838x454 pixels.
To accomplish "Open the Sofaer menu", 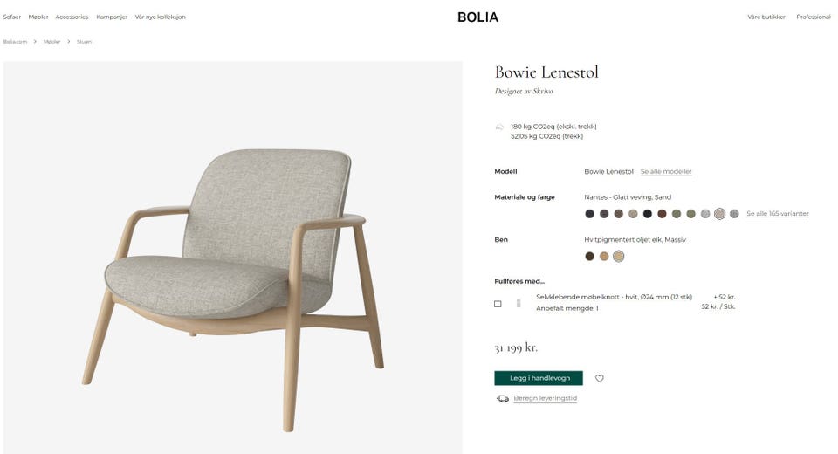I will pyautogui.click(x=11, y=17).
